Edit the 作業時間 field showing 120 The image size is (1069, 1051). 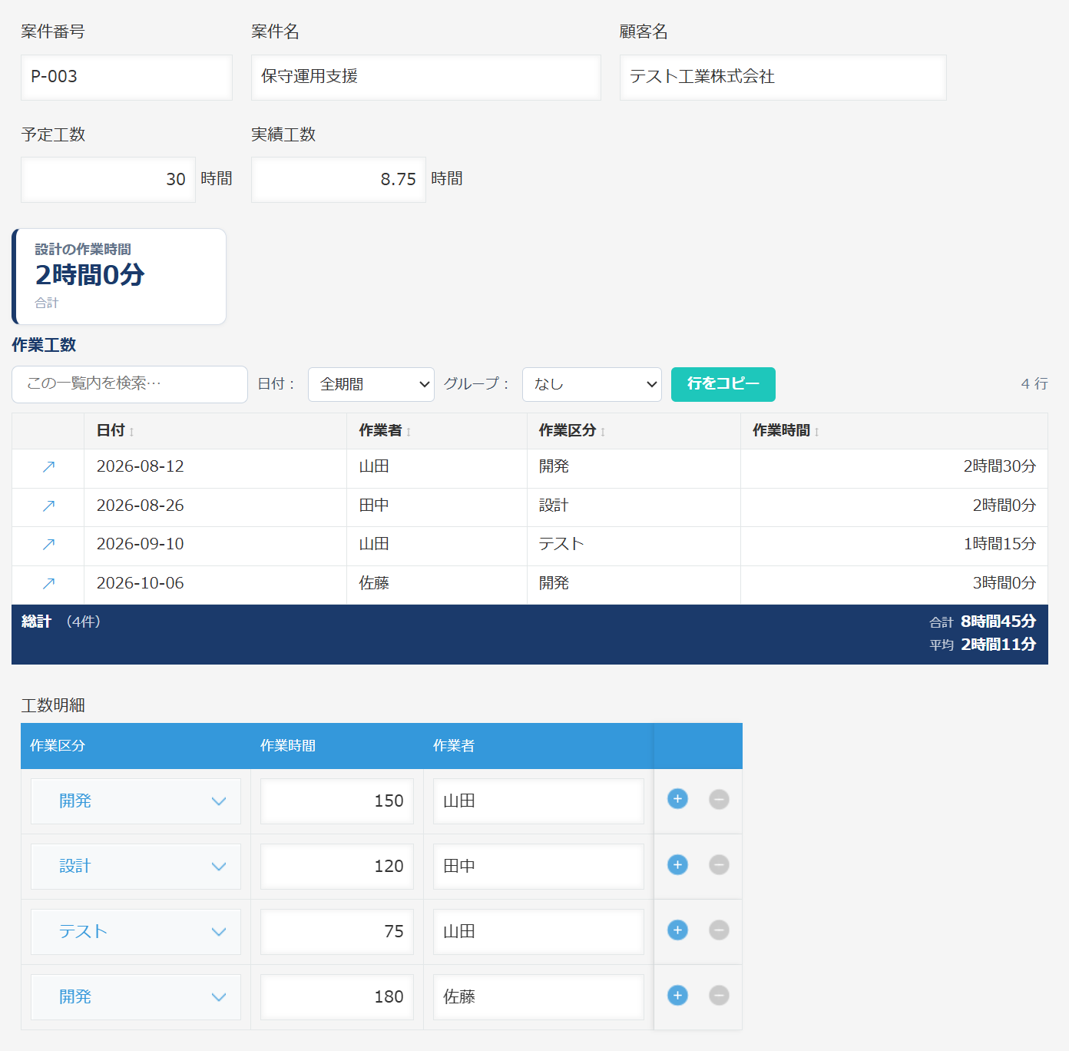(337, 867)
